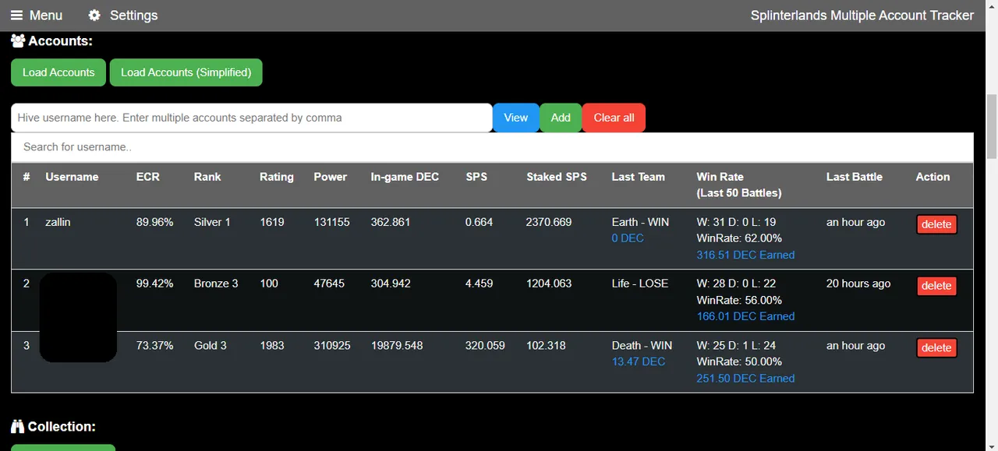The width and height of the screenshot is (998, 451).
Task: Click the 251.50 DEC Earned link
Action: (x=745, y=379)
